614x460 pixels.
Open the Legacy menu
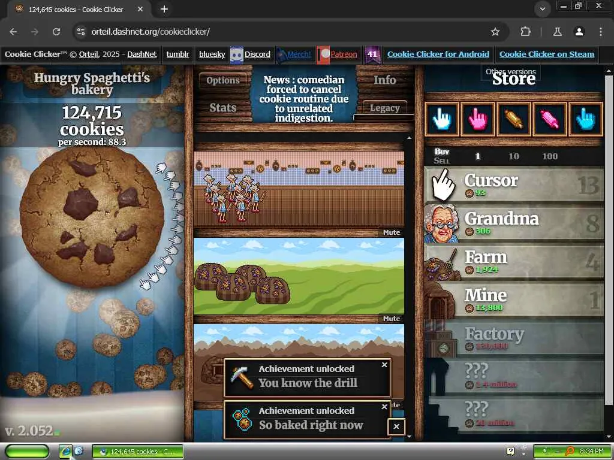coord(384,108)
